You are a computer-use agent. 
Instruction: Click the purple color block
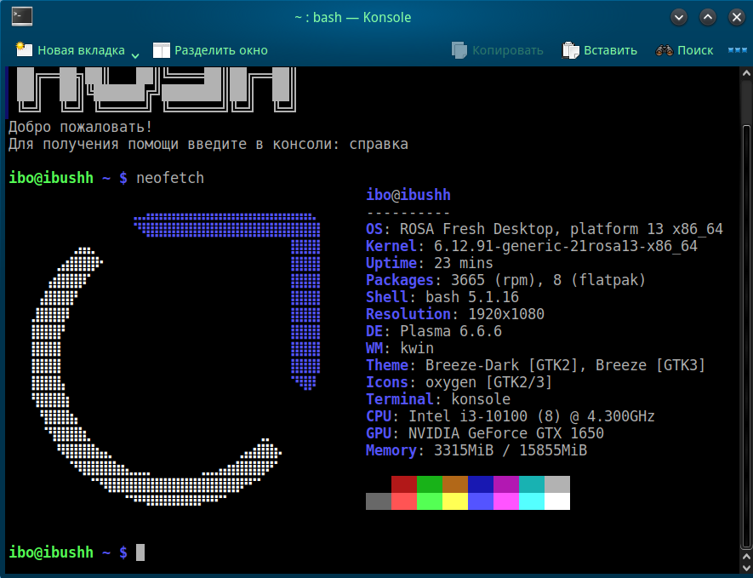[x=506, y=484]
